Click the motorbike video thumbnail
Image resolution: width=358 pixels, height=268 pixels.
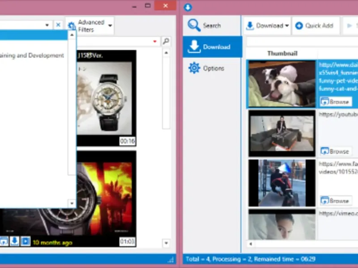pyautogui.click(x=282, y=183)
